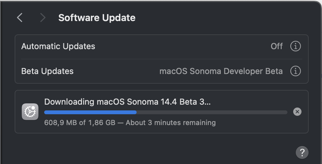
Task: Click the Software Update gear icon
Action: pos(30,112)
